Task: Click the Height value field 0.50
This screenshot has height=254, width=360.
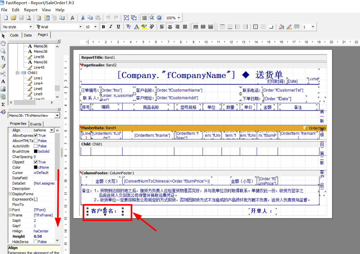Action: click(x=44, y=236)
